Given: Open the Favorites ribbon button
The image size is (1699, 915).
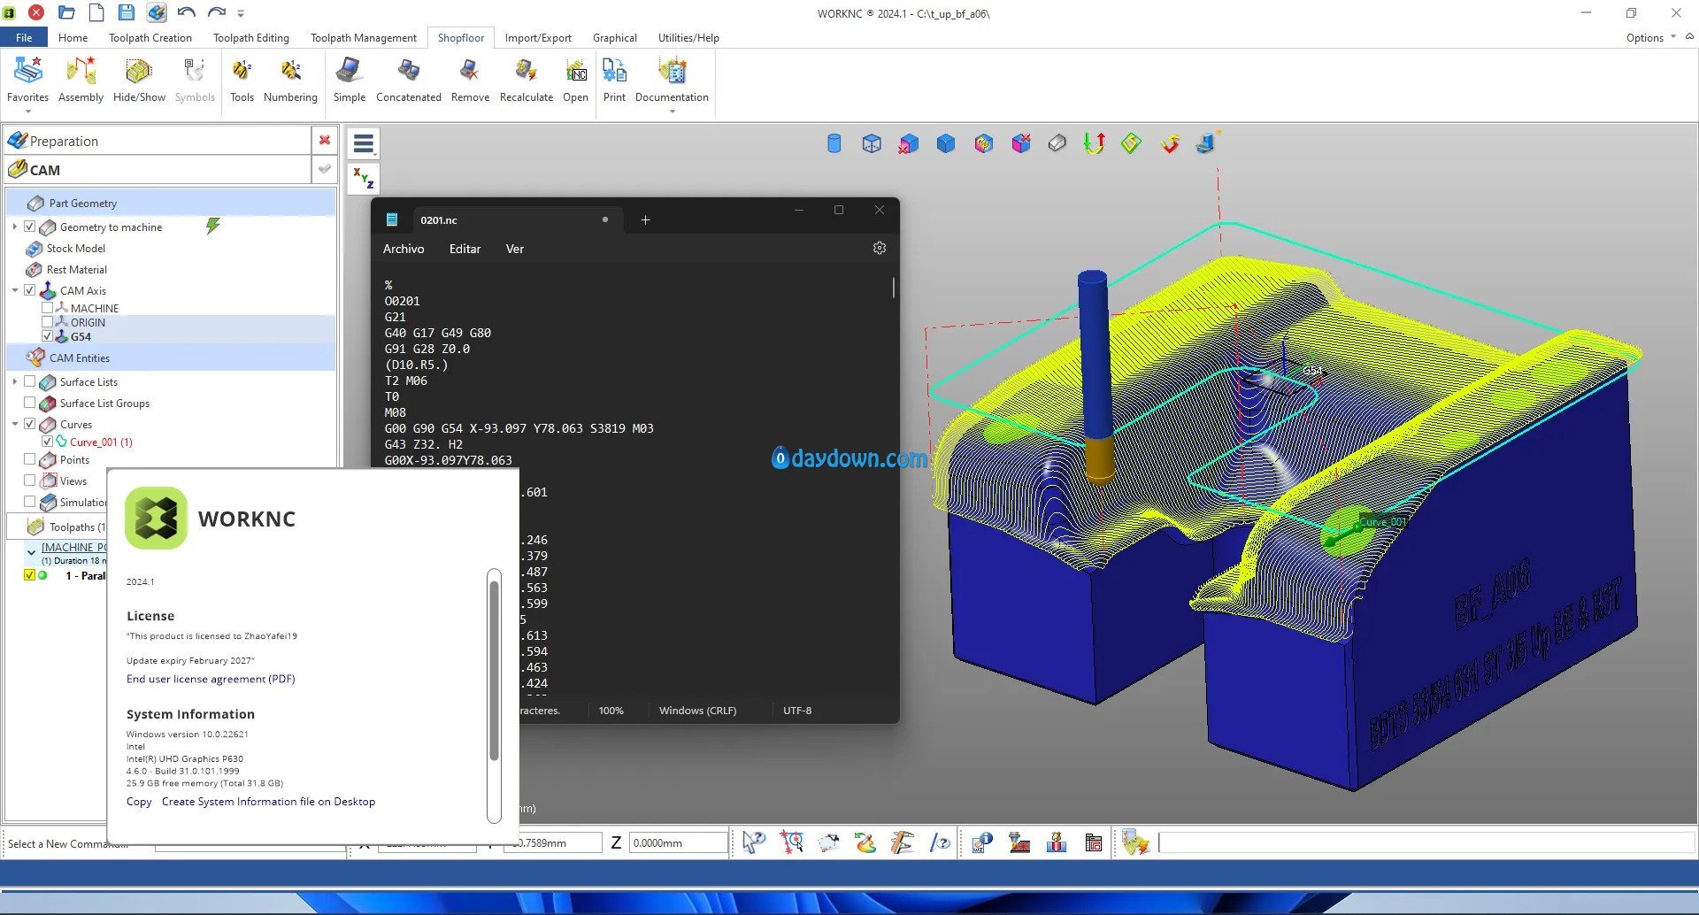Looking at the screenshot, I should coord(27,80).
